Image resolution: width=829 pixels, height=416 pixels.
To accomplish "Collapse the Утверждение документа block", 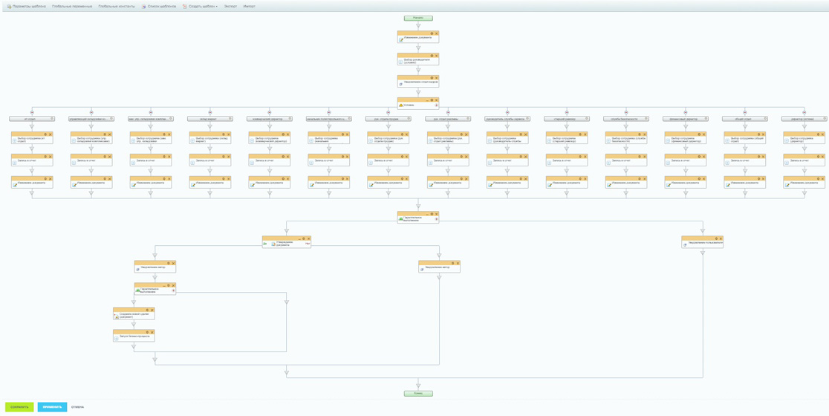I will click(x=299, y=239).
